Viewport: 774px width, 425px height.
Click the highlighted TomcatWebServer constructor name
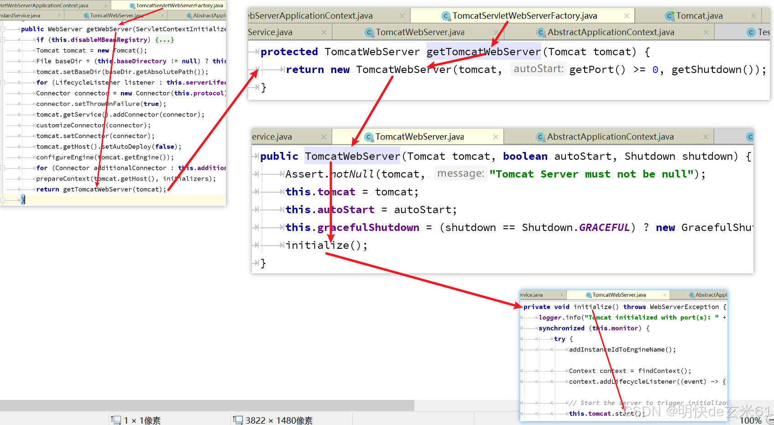pyautogui.click(x=352, y=157)
